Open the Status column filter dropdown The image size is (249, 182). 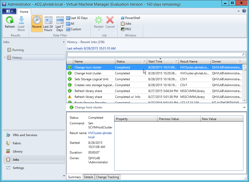[144, 61]
